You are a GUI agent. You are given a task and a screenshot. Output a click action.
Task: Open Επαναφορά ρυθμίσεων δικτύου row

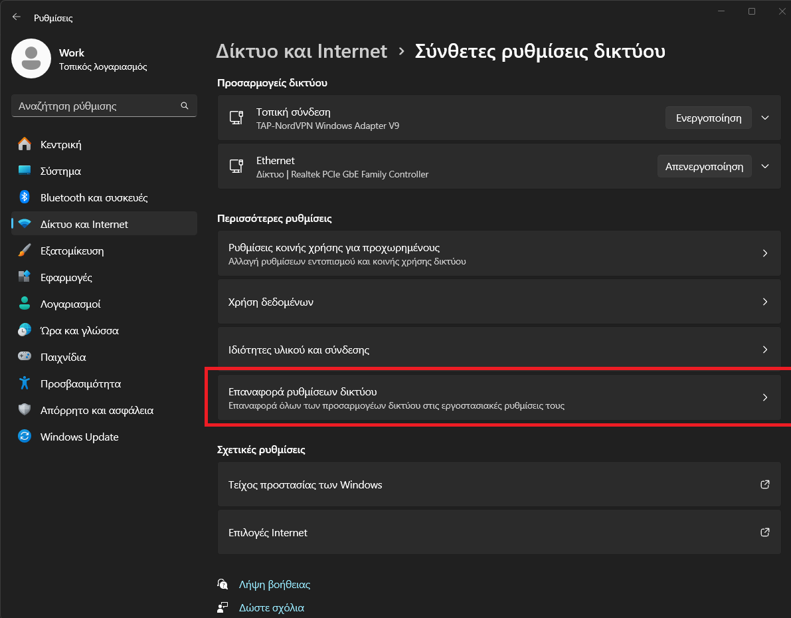point(498,397)
